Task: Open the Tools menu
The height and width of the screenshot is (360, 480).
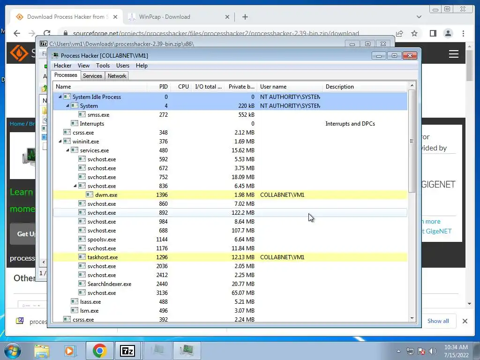Action: (103, 66)
